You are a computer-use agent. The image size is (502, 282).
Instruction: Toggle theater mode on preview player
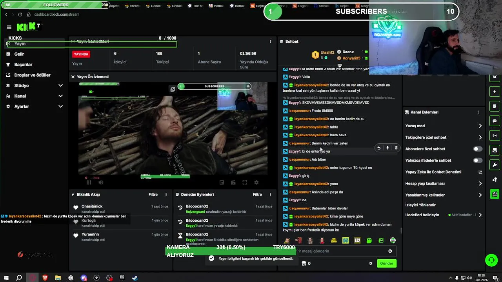click(x=233, y=182)
